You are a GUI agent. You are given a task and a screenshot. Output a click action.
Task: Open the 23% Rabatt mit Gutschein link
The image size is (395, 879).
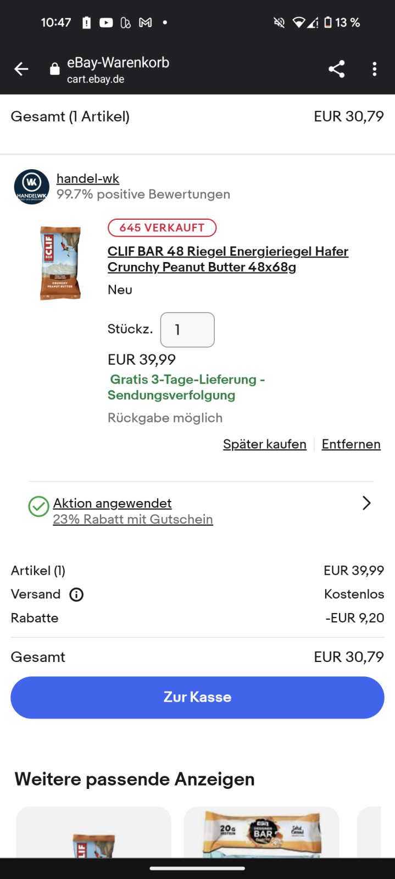click(x=133, y=519)
